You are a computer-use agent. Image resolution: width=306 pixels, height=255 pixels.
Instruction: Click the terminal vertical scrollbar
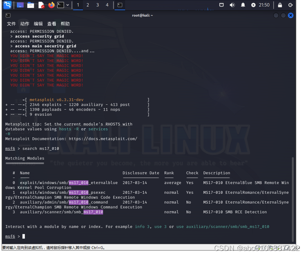tap(293, 200)
